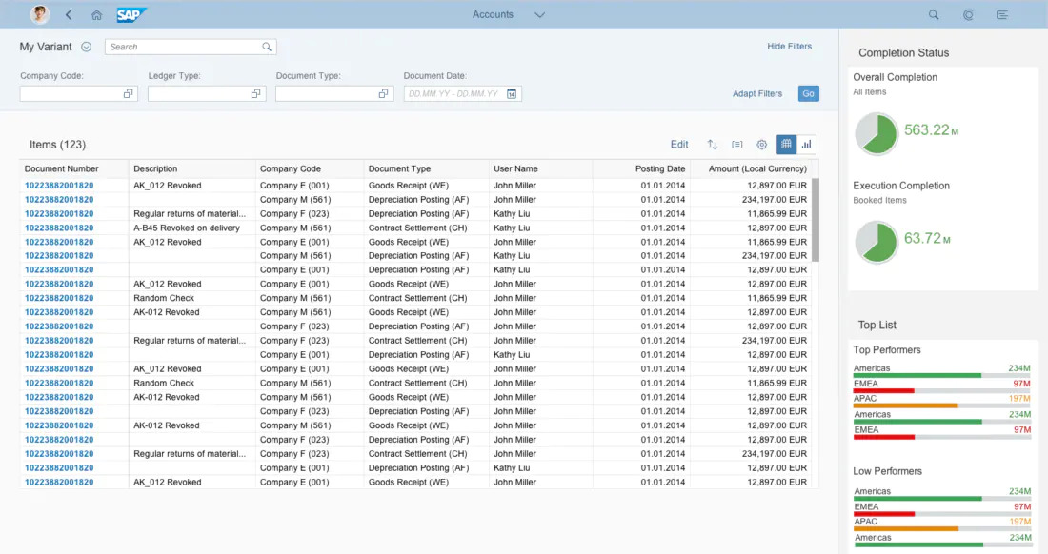Click the 563.22 M overall completion value
This screenshot has width=1048, height=554.
[931, 130]
